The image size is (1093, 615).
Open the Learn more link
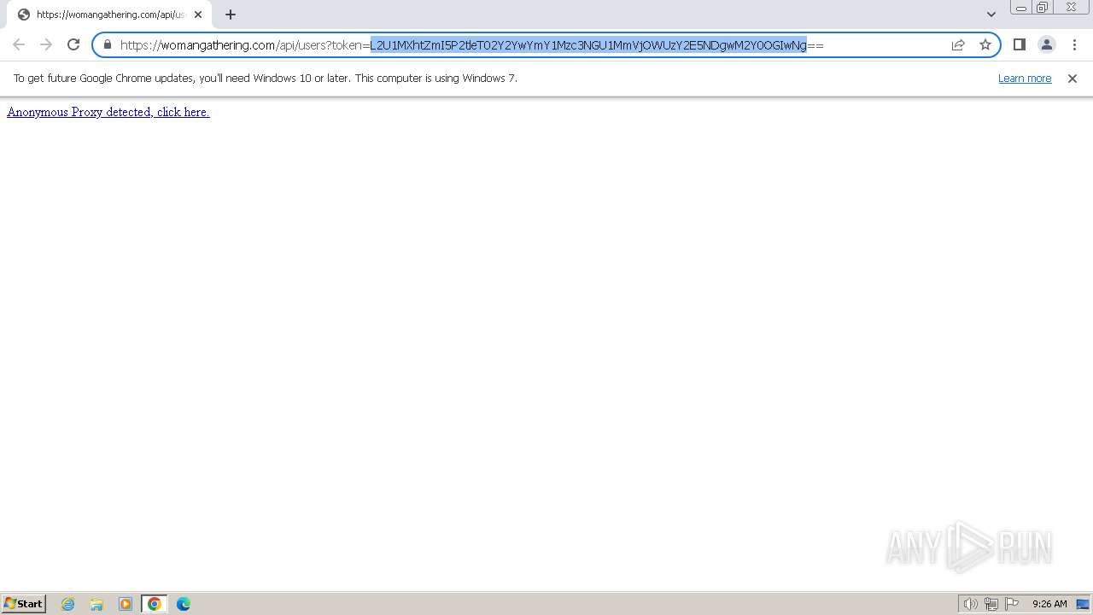1025,79
